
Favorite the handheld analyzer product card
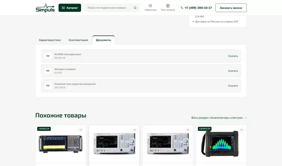242,130
